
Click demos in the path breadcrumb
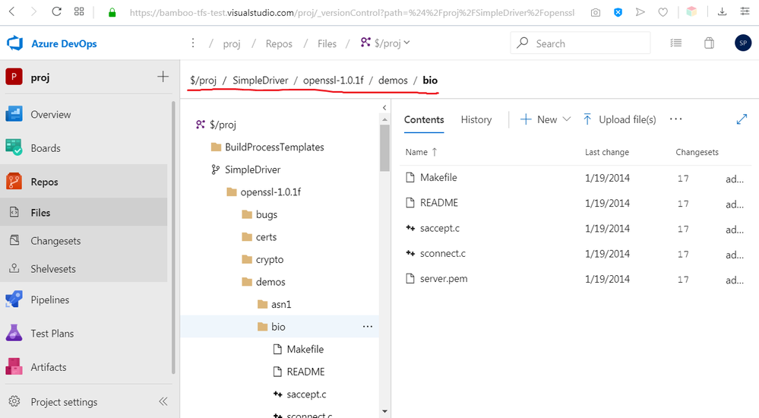pyautogui.click(x=393, y=81)
